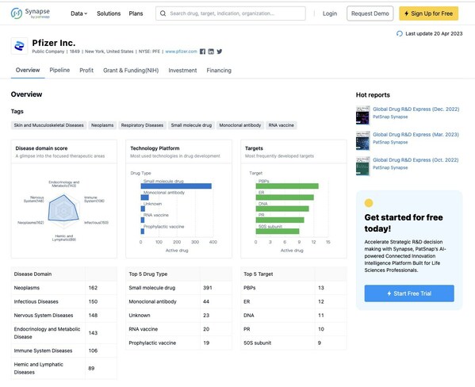Click PR row in Top 5 Target

293,329
